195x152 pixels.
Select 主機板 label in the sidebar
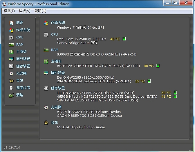pyautogui.click(x=21, y=52)
